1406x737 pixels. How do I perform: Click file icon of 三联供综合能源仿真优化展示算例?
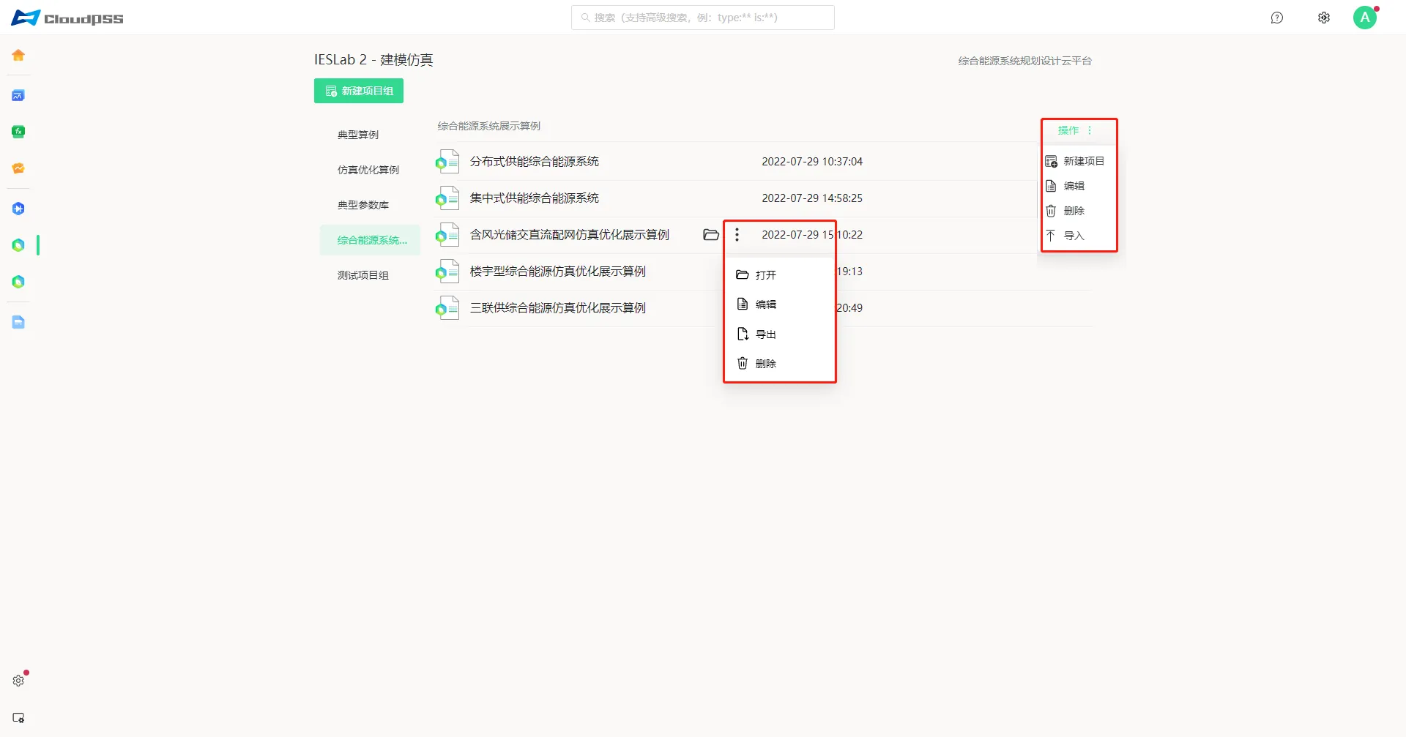click(x=447, y=308)
